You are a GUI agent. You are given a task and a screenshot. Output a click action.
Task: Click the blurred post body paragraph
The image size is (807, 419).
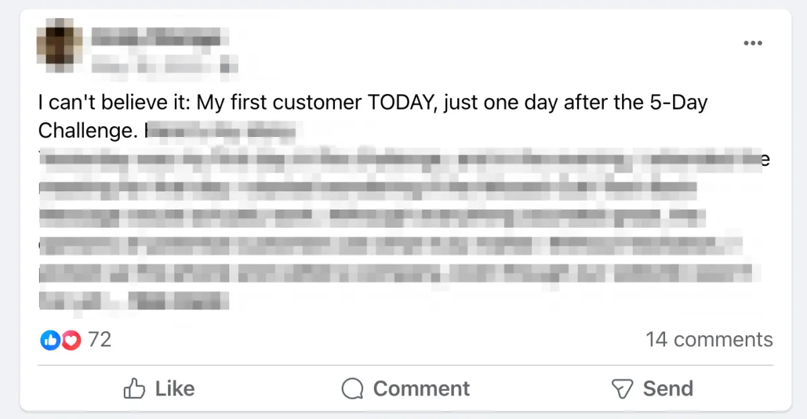pyautogui.click(x=403, y=230)
